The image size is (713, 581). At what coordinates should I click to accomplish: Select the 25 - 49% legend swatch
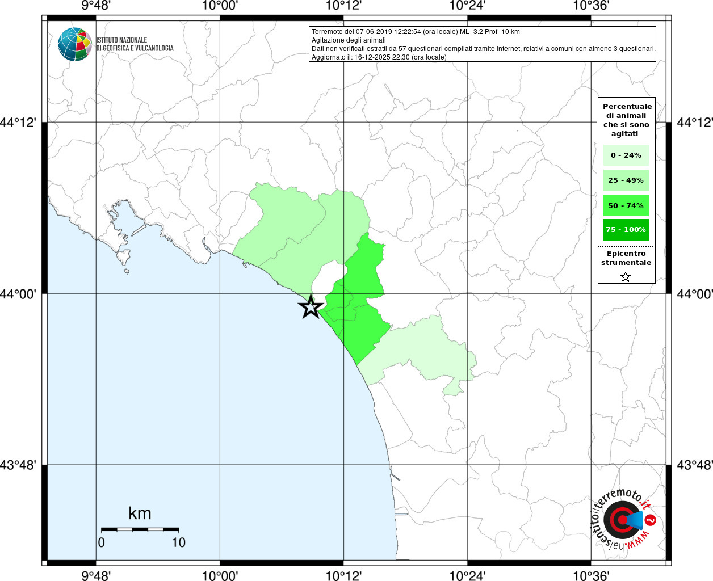[x=626, y=180]
